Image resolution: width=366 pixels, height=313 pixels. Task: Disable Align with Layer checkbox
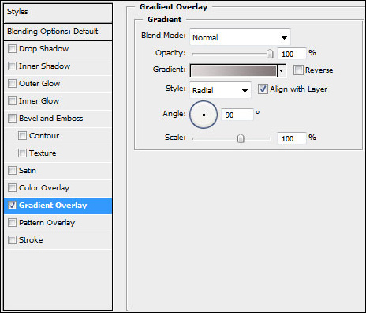pyautogui.click(x=263, y=89)
